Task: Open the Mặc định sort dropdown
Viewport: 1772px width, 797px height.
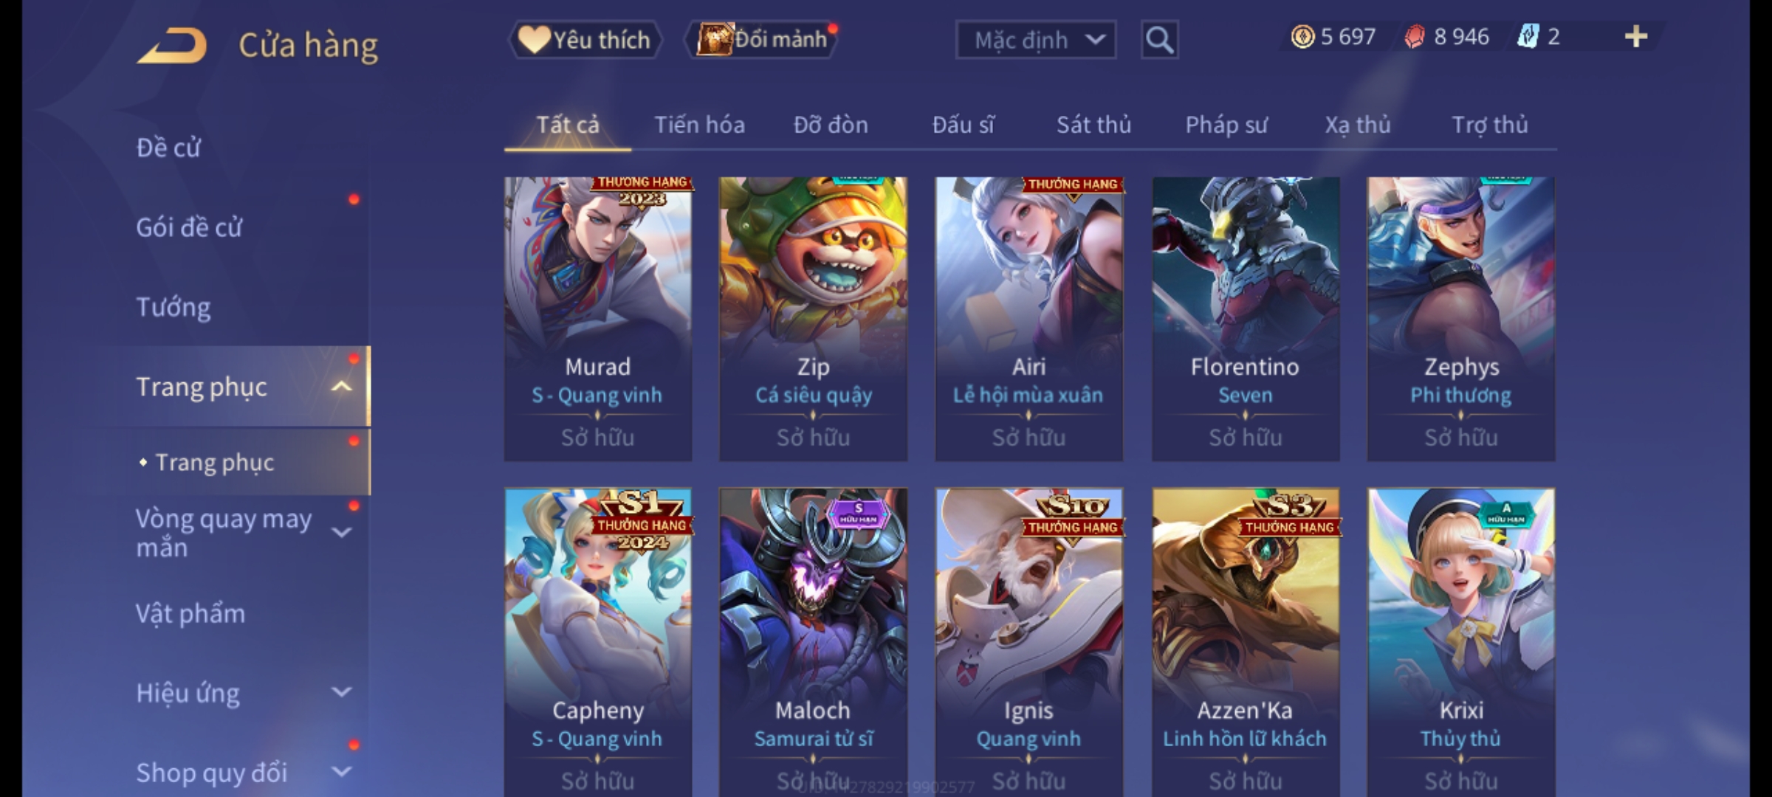Action: (1035, 40)
